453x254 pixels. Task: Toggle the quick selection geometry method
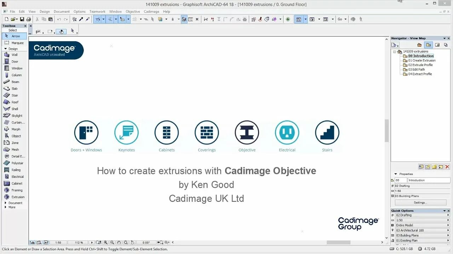[x=61, y=31]
